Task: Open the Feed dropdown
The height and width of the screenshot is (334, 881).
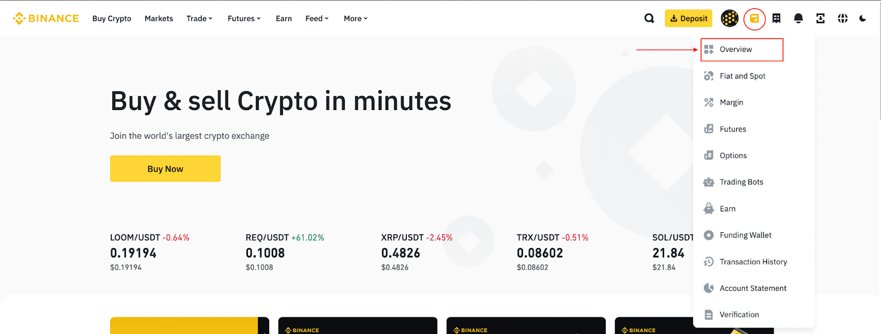Action: (x=317, y=19)
